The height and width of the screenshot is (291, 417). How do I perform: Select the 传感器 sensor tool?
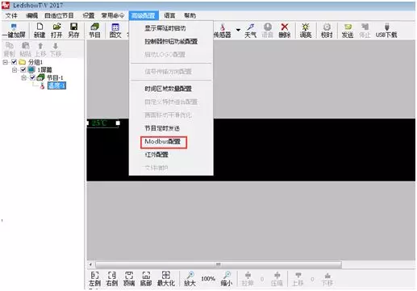(223, 31)
